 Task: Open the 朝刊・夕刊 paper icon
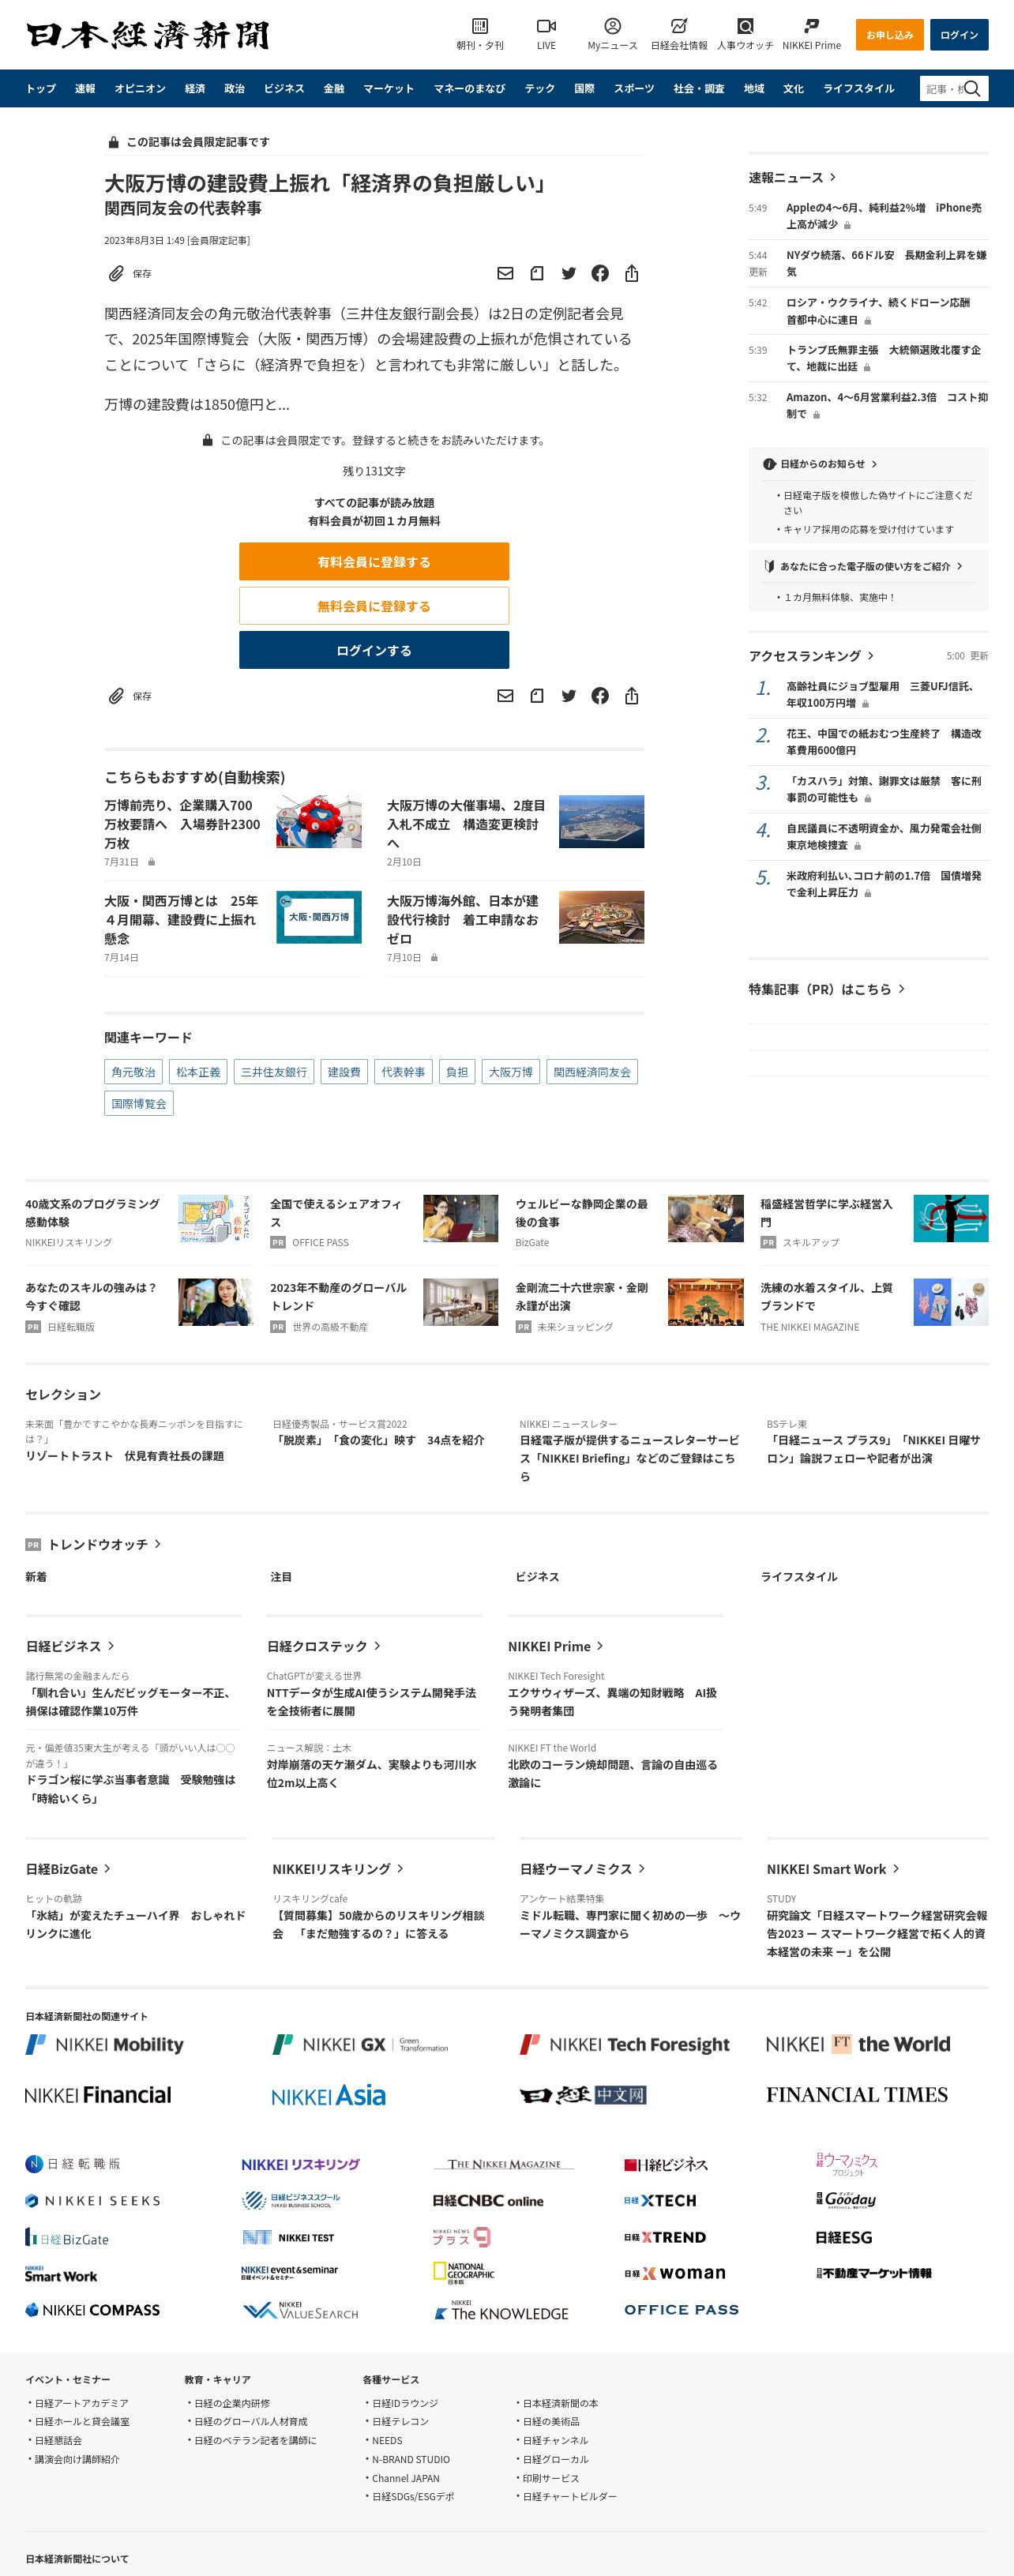(x=480, y=27)
